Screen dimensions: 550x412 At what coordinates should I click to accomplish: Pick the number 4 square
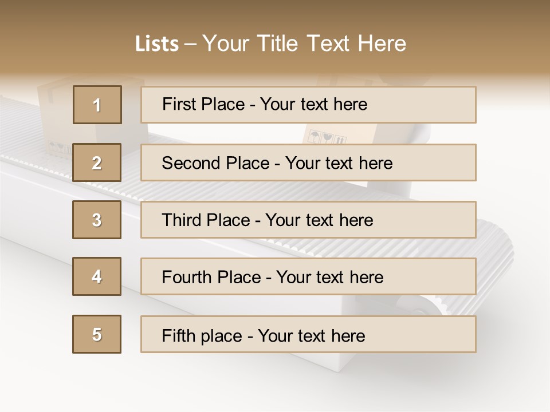[97, 276]
